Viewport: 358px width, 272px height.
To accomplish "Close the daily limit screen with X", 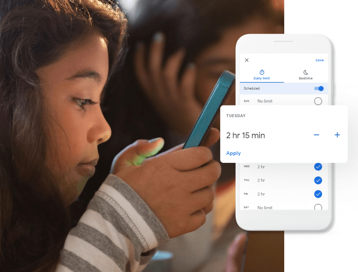I will (x=246, y=60).
